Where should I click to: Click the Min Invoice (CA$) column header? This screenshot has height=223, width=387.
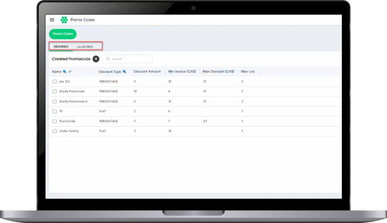[x=181, y=72]
